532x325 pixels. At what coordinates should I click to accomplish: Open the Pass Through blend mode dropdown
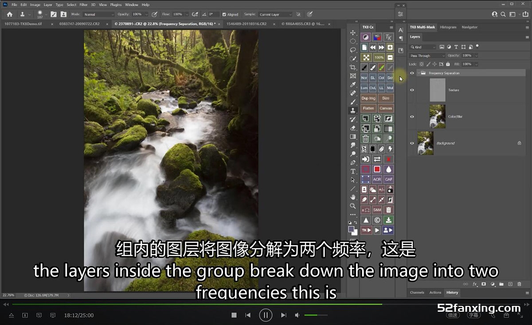click(x=427, y=56)
